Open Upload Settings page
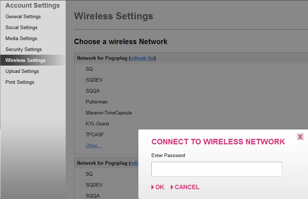The height and width of the screenshot is (199, 308). (22, 71)
